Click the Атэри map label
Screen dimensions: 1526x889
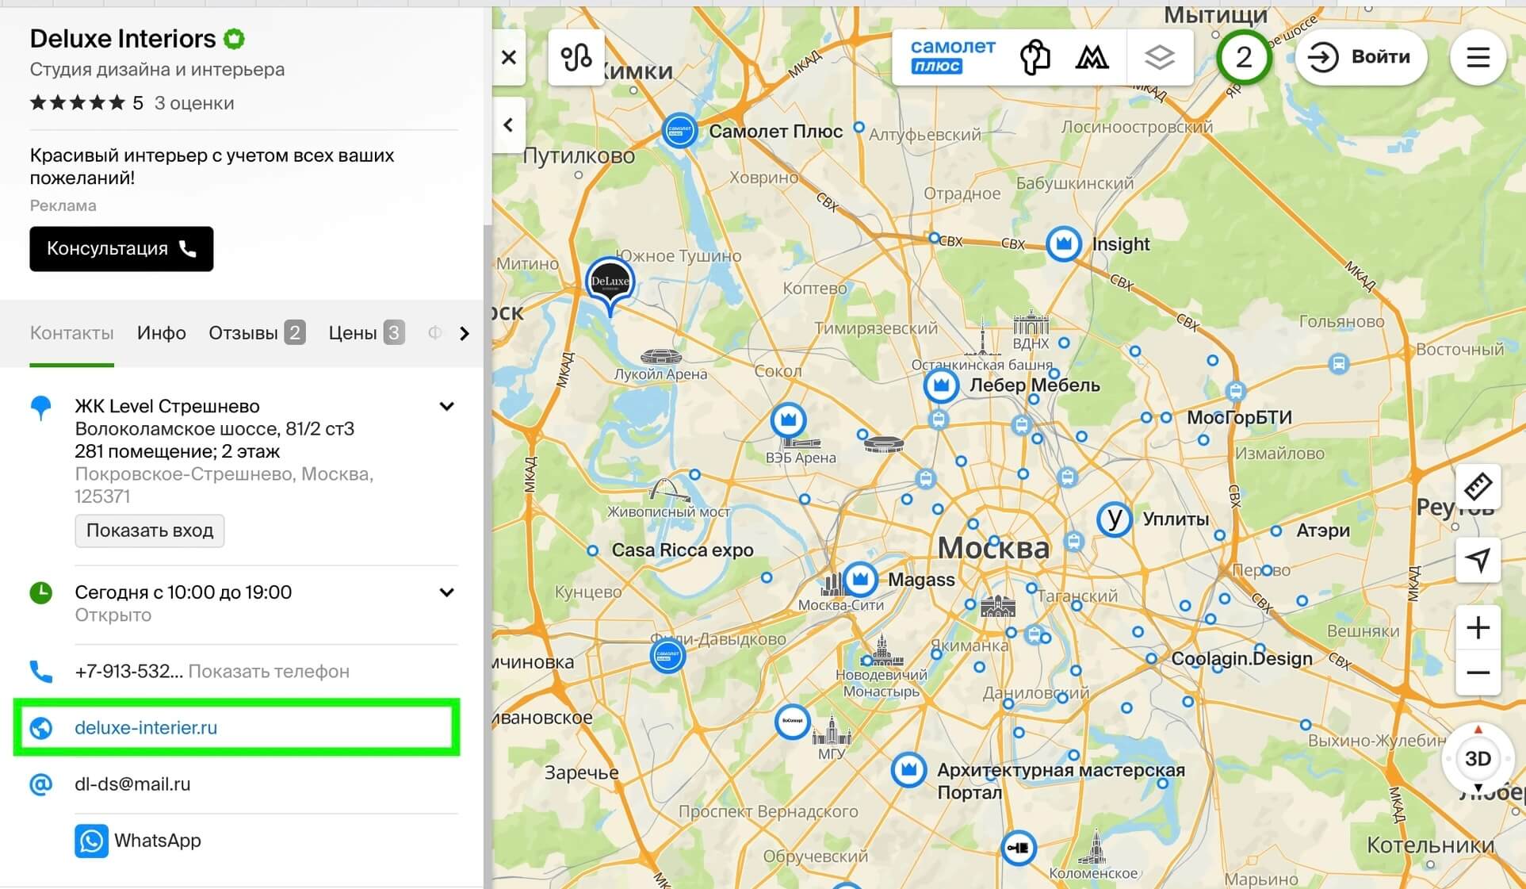coord(1322,531)
